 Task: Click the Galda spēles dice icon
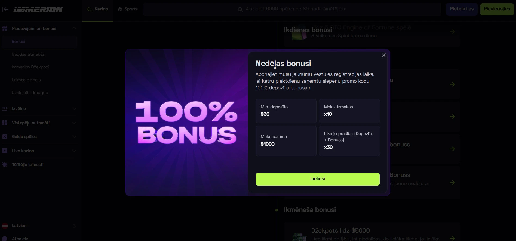5,137
